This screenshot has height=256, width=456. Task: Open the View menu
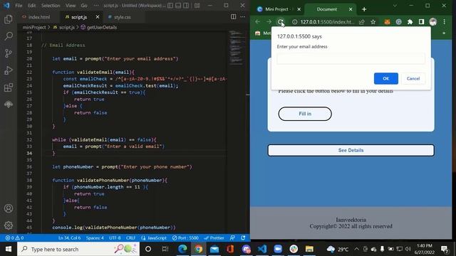71,6
